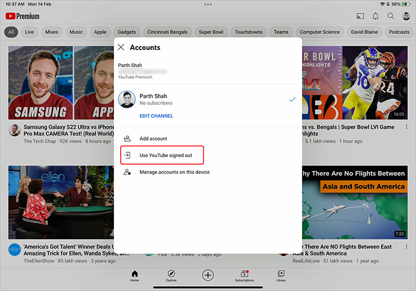Image resolution: width=416 pixels, height=291 pixels.
Task: Open the search magnifier icon
Action: [391, 16]
